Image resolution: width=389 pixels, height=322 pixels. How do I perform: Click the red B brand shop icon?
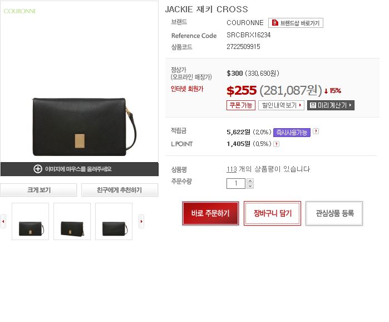[275, 23]
